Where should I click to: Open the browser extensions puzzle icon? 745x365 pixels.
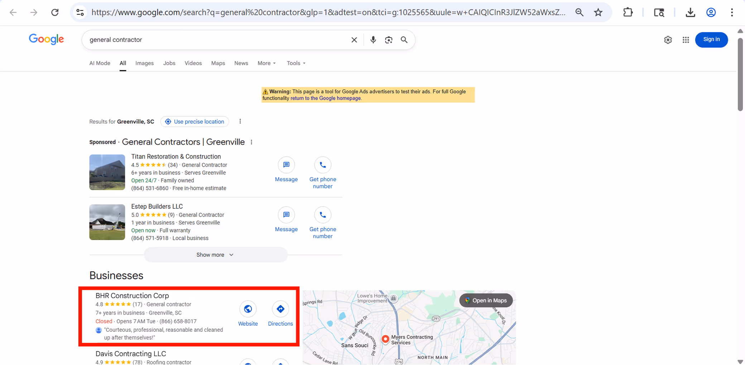(628, 13)
